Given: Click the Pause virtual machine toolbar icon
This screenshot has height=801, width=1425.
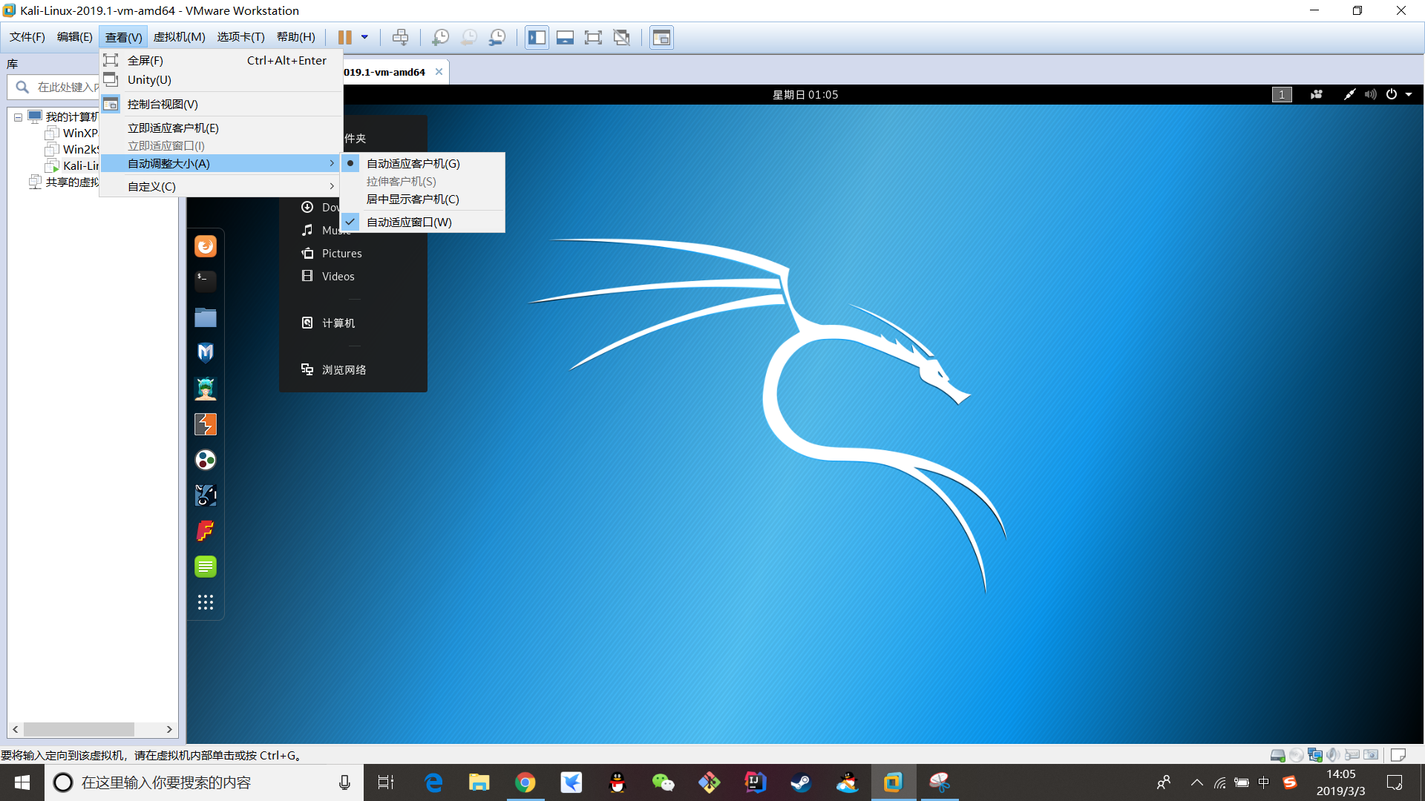Looking at the screenshot, I should (345, 37).
